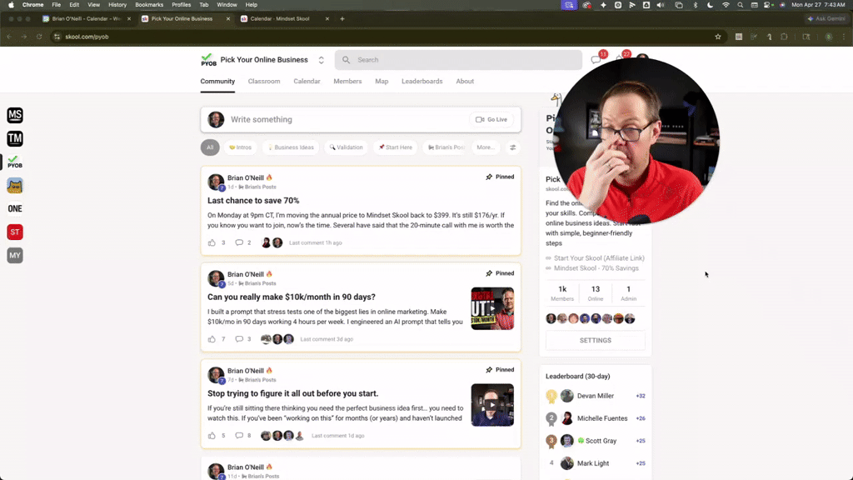Open the 1k Members count
The width and height of the screenshot is (853, 480).
[x=562, y=293]
